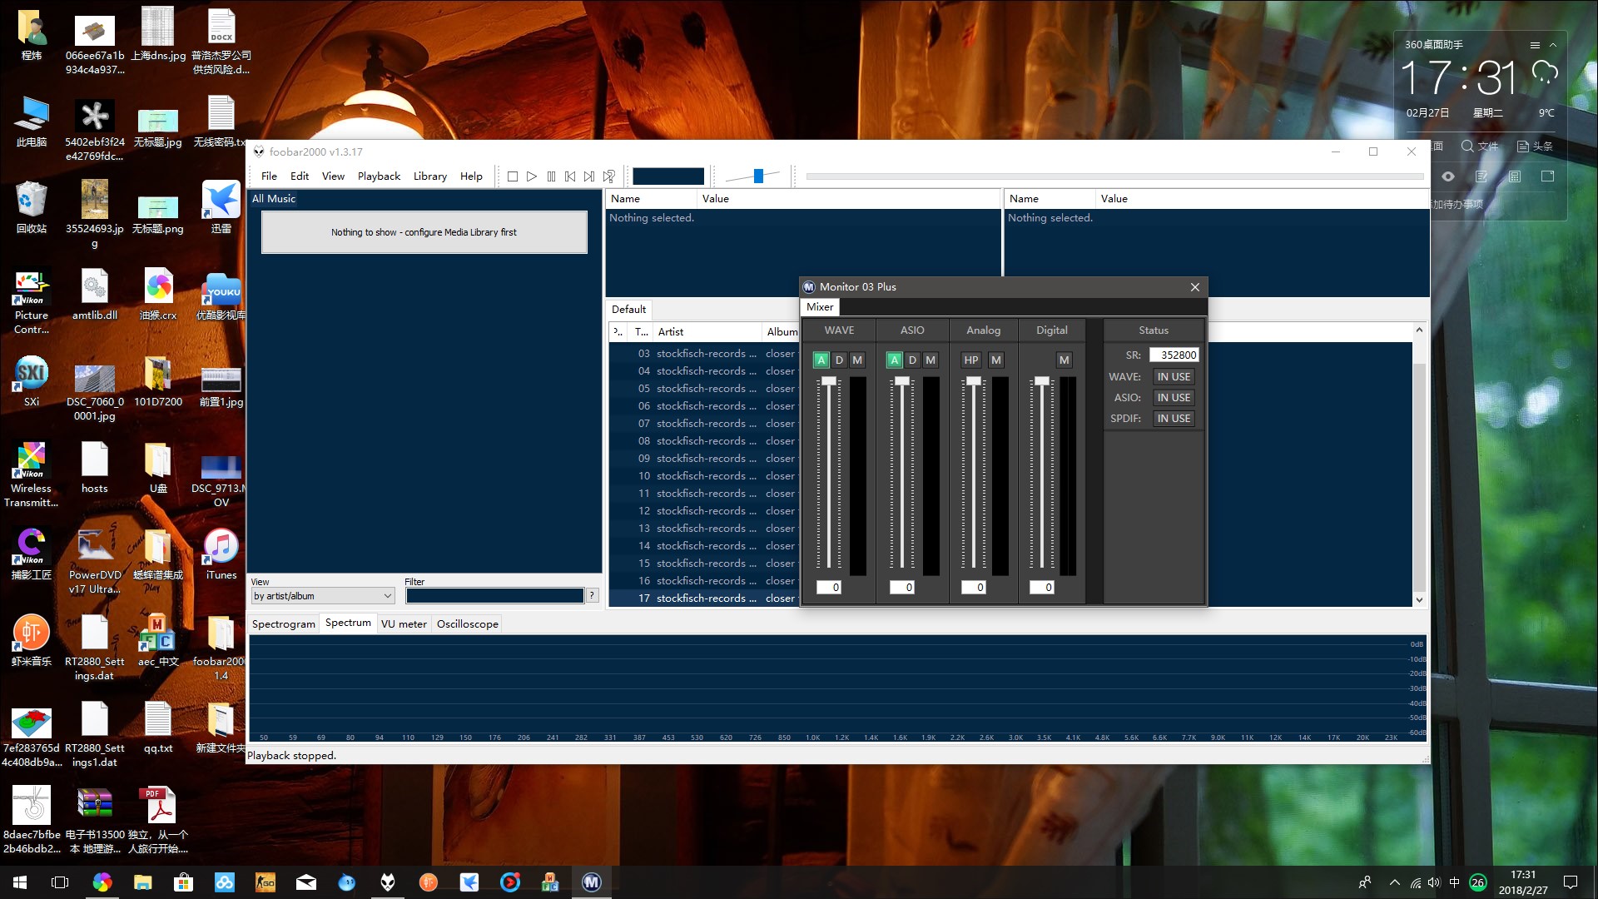
Task: Switch to the VU meter tab
Action: [x=404, y=624]
